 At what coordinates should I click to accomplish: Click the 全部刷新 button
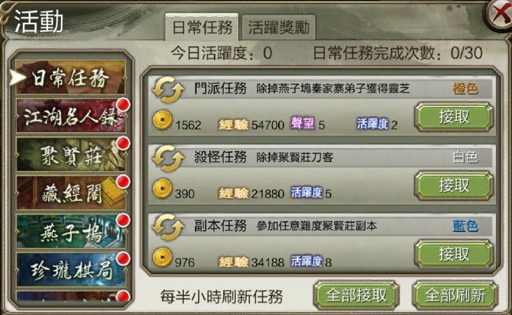pos(455,296)
